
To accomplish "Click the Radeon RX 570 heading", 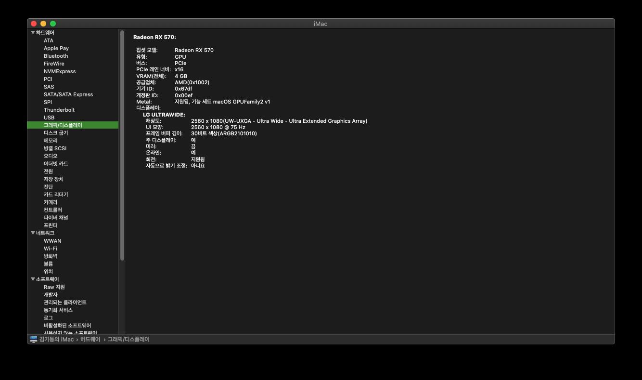I will [154, 37].
